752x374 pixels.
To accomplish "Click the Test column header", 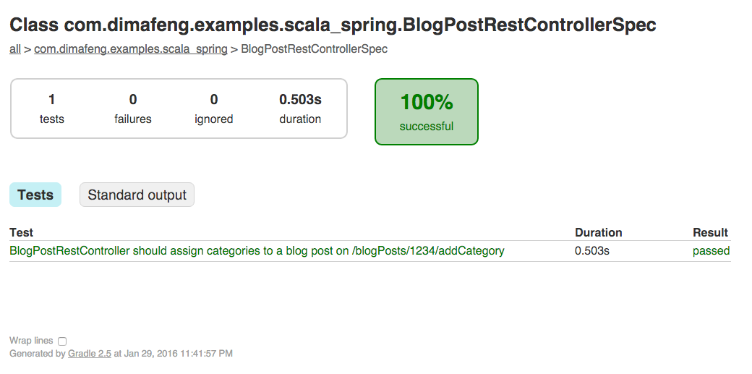I will (21, 233).
